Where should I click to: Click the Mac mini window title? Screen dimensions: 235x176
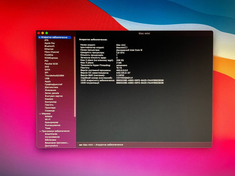tap(144, 33)
